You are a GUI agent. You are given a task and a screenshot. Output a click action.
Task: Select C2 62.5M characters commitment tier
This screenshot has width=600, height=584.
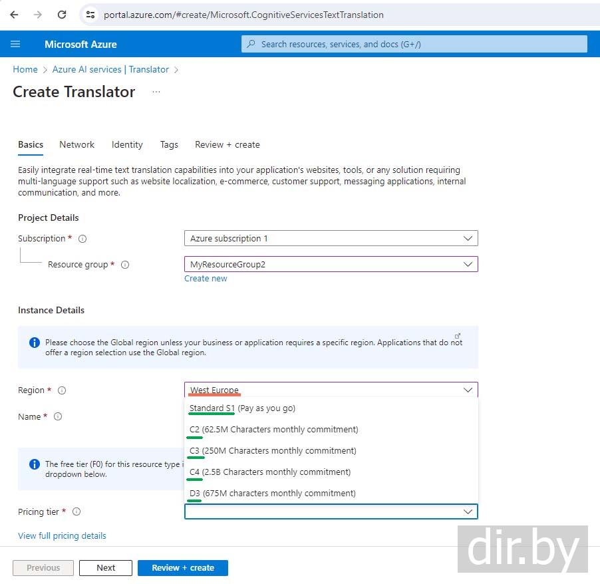tap(331, 430)
